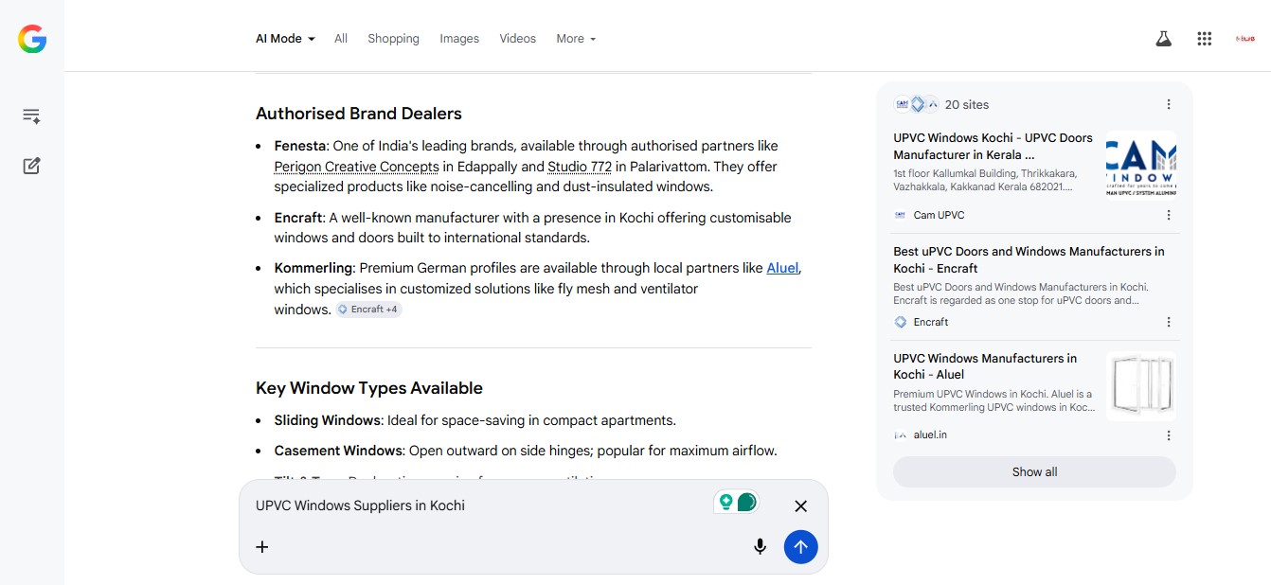1271x585 pixels.
Task: Click the aluel.in source label
Action: point(930,435)
